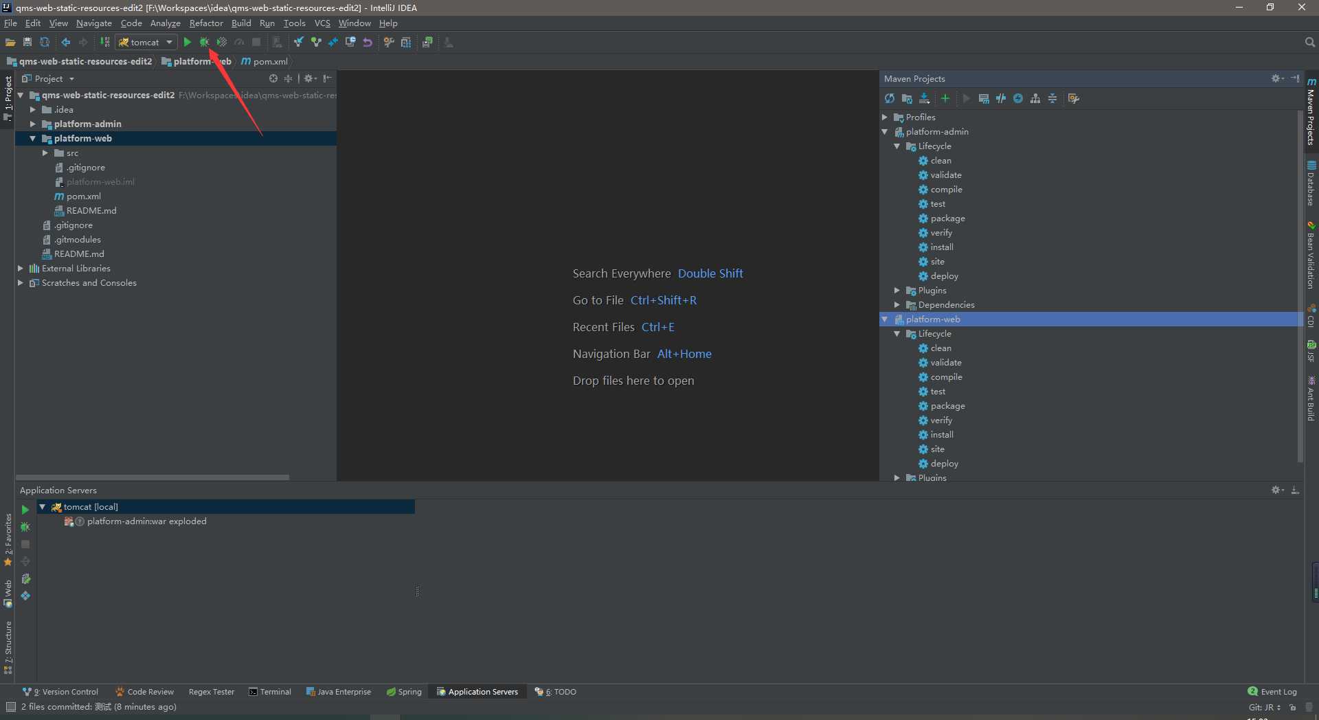
Task: Open Event Log
Action: (1272, 692)
